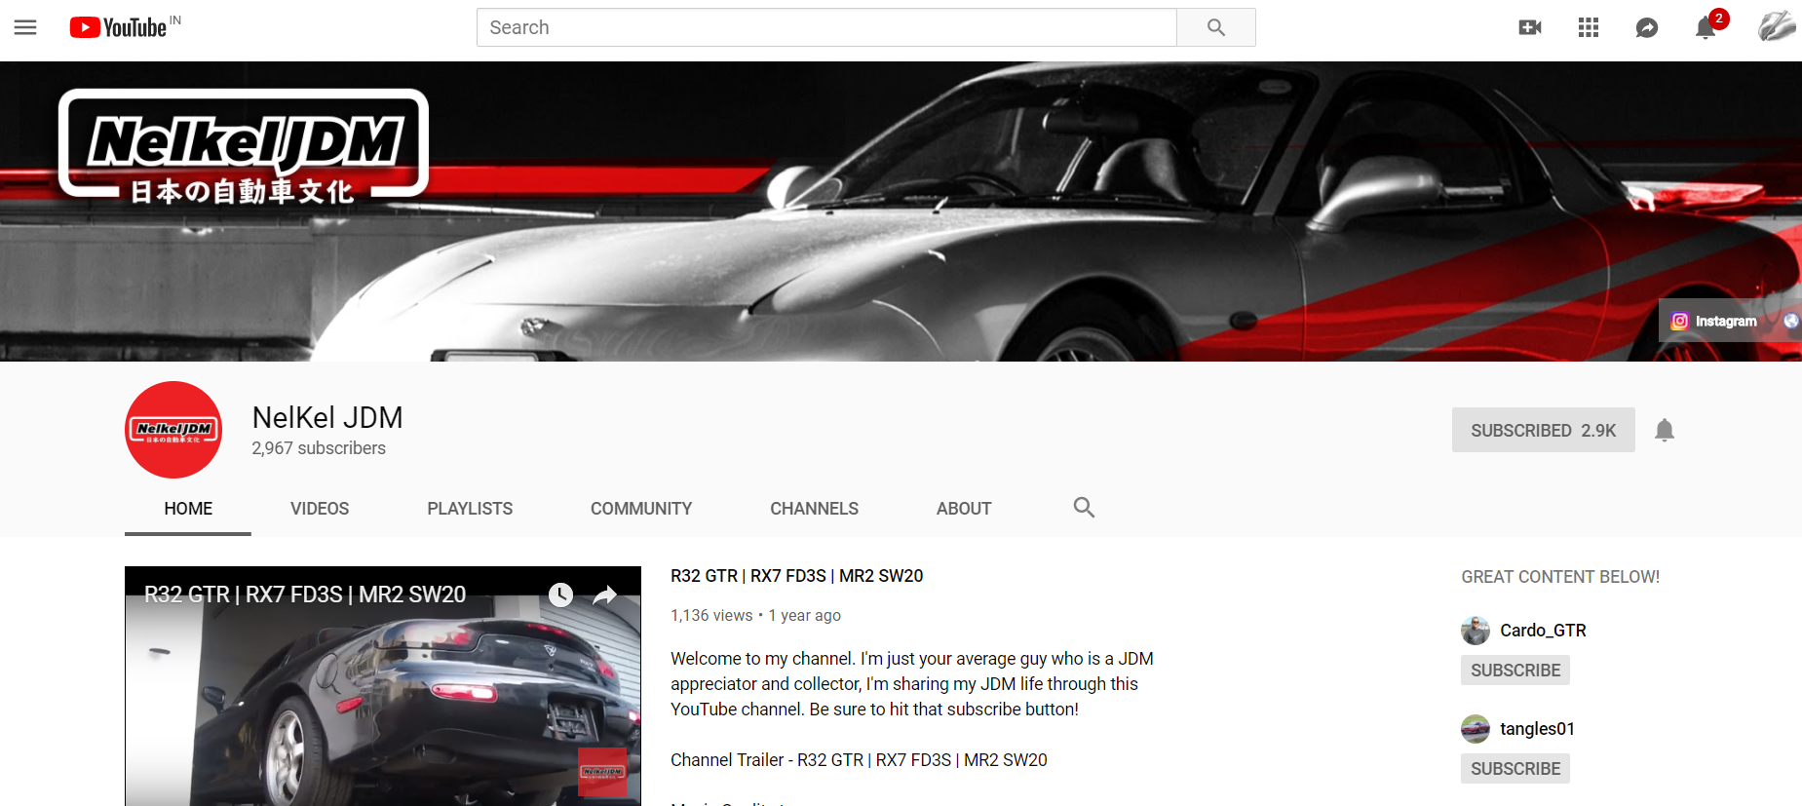Click the Subscribed 2.9K button
The width and height of the screenshot is (1802, 806).
1544,430
